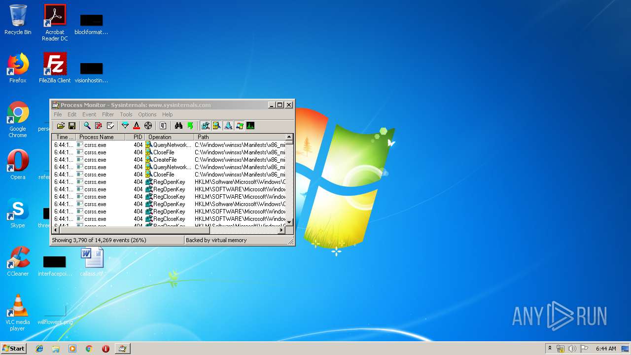Screen dimensions: 631x355
Task: Click the 'Backed by virtual memory' status text
Action: click(216, 240)
